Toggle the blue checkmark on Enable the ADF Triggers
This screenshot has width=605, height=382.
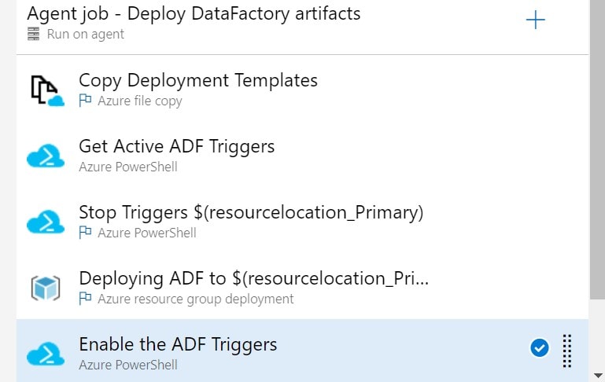point(539,347)
